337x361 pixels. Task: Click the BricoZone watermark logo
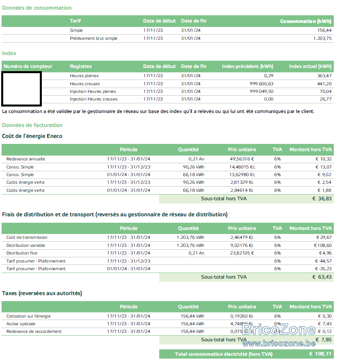pos(279,330)
